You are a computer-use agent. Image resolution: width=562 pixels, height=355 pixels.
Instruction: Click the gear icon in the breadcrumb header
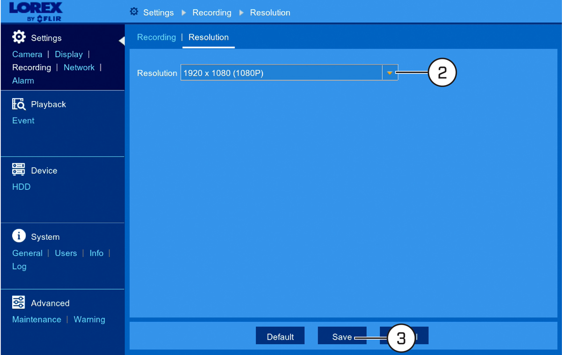tap(134, 12)
